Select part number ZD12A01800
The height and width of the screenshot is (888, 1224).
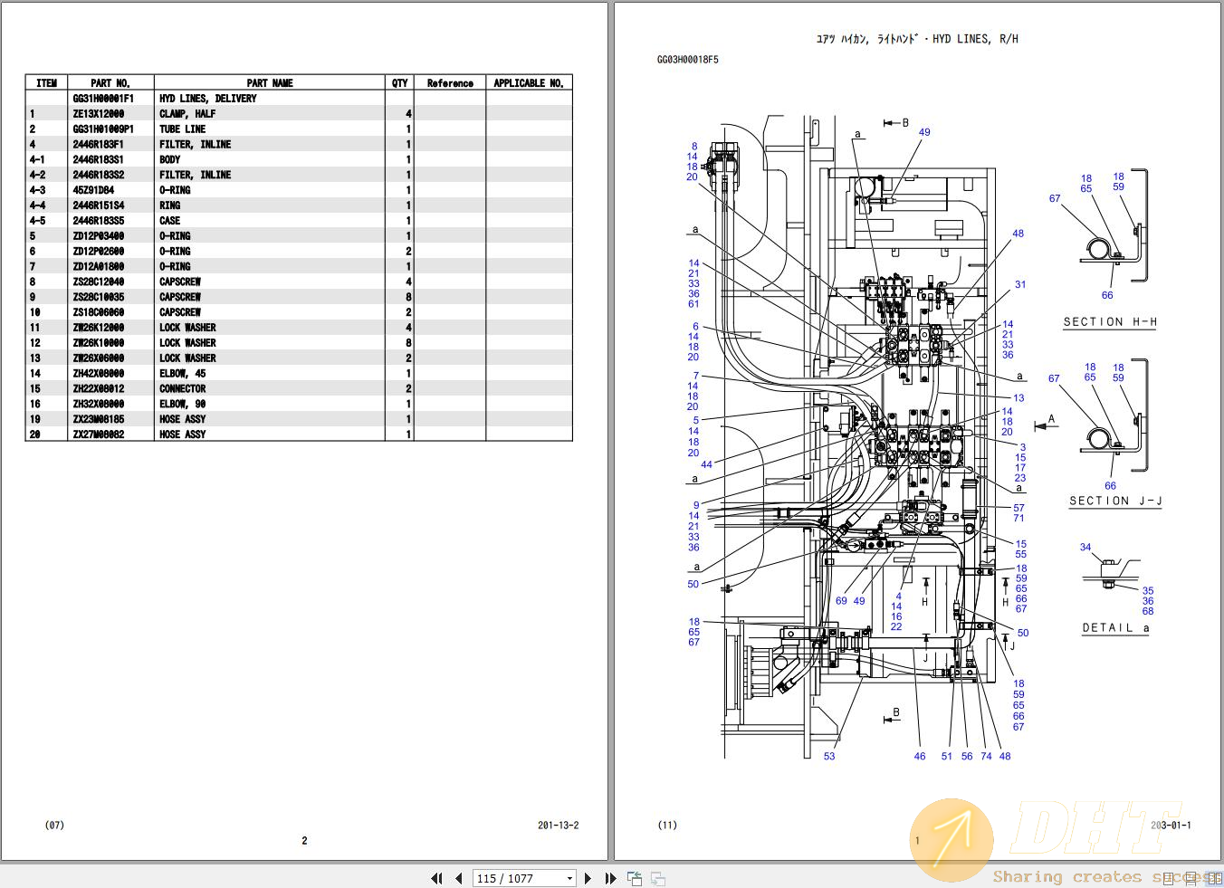(x=99, y=267)
